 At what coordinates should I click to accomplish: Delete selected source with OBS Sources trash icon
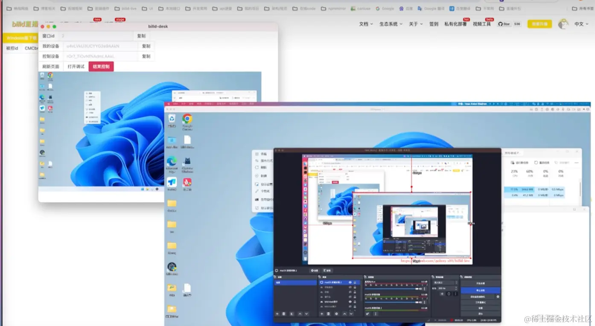(x=329, y=314)
